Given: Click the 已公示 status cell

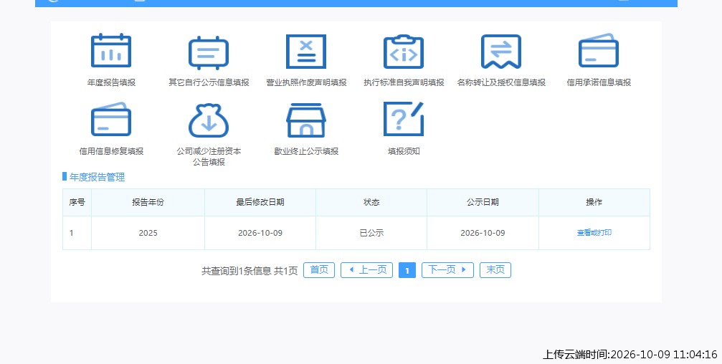Looking at the screenshot, I should (x=371, y=233).
